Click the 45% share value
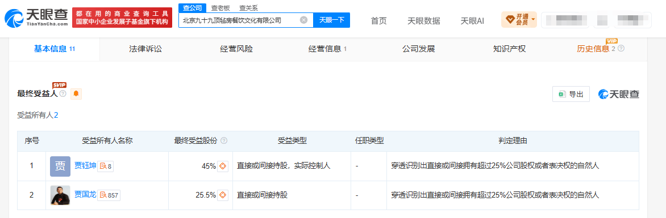The width and height of the screenshot is (666, 218). coord(209,166)
